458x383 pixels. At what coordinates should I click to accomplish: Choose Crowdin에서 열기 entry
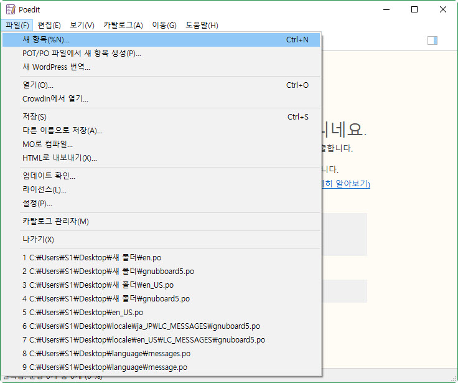55,99
